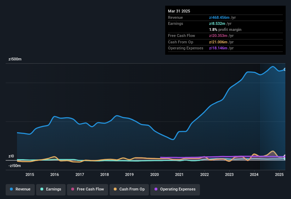Click the zł20.353m free cash flow value
This screenshot has width=291, height=199.
(x=218, y=36)
